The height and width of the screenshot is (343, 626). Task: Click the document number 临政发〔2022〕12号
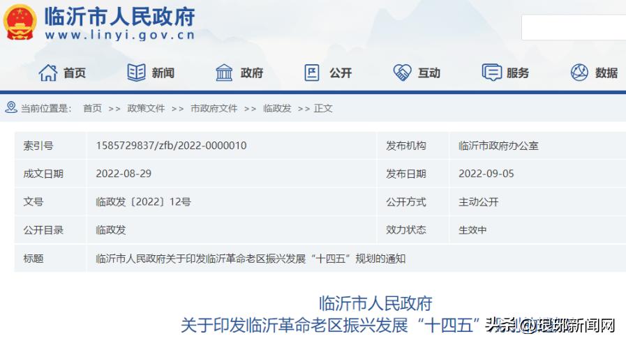(143, 201)
